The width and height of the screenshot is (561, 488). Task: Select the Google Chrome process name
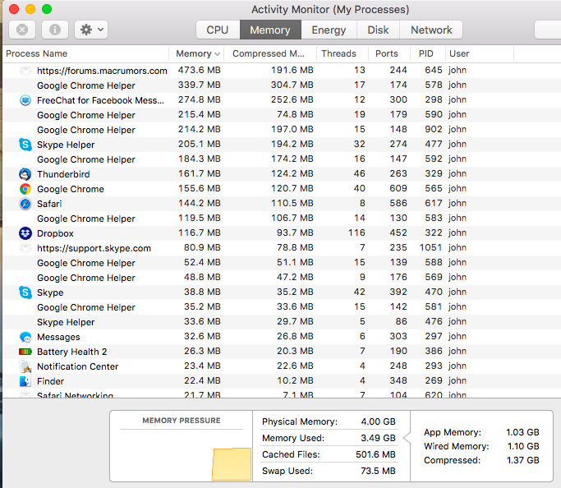pyautogui.click(x=71, y=189)
